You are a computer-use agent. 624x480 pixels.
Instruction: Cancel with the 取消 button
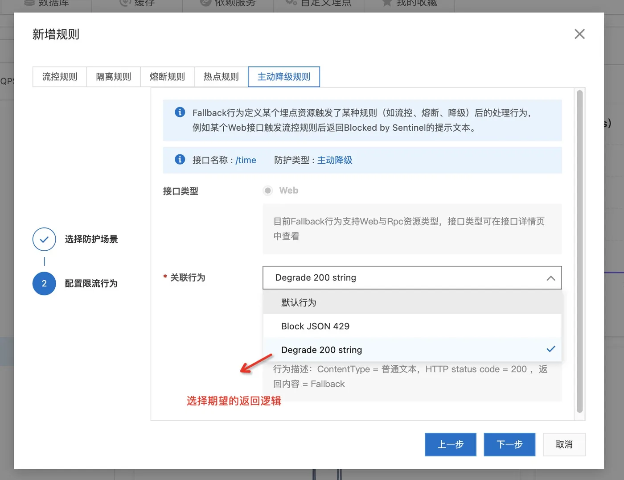pos(564,444)
